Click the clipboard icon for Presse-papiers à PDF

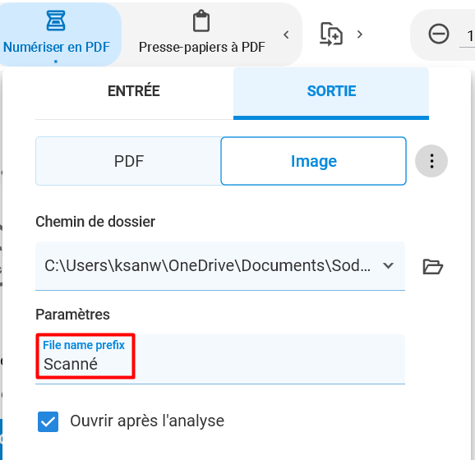coord(201,21)
